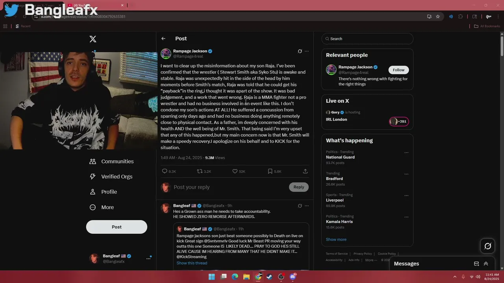Click the Bangleaf account avatar in the sidebar
The height and width of the screenshot is (283, 504).
click(x=94, y=258)
